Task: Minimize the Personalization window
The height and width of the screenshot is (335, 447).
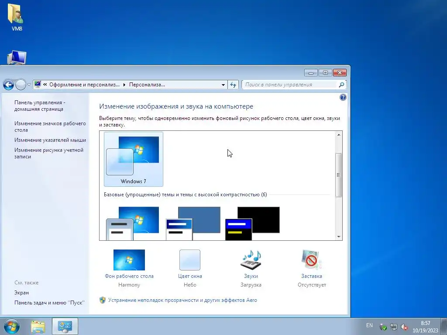Action: [x=311, y=73]
